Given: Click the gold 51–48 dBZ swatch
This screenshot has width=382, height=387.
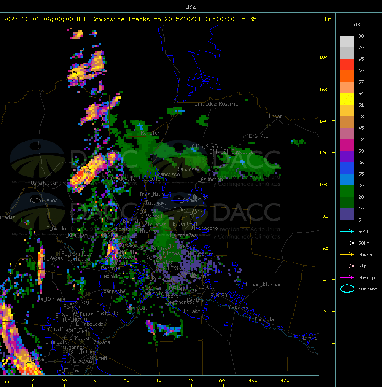Looking at the screenshot, I should 347,111.
